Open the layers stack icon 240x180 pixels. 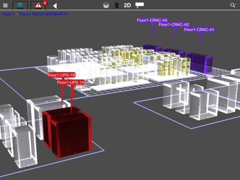(106, 5)
